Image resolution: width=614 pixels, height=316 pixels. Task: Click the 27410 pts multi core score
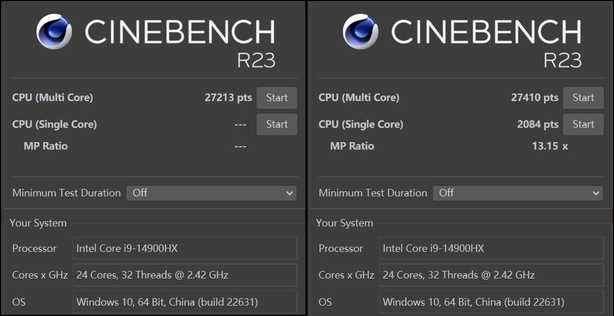[535, 98]
